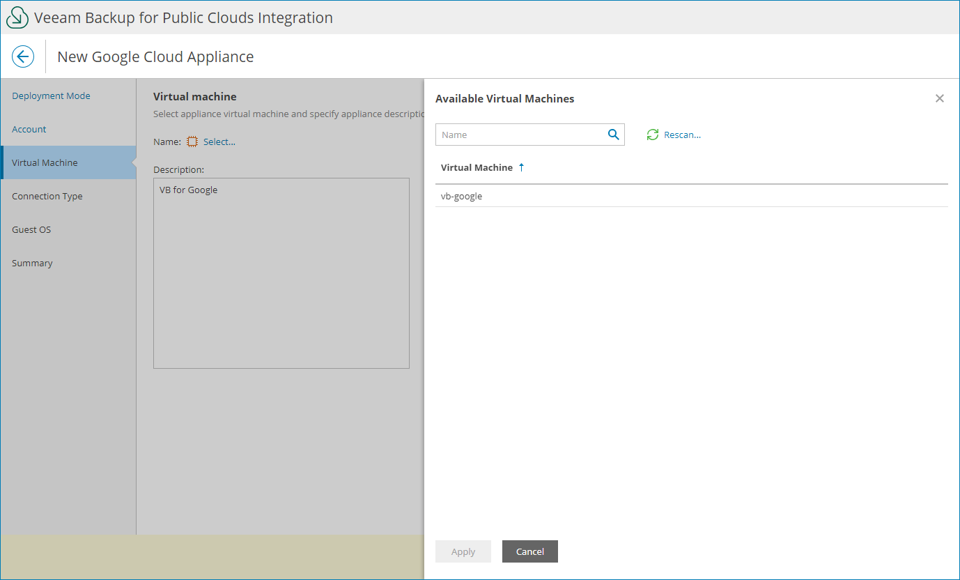This screenshot has height=580, width=960.
Task: Click the back arrow navigation icon
Action: 23,56
